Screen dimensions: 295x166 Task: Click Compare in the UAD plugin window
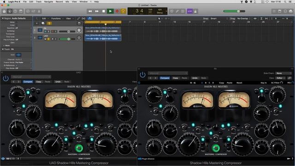click(x=28, y=82)
